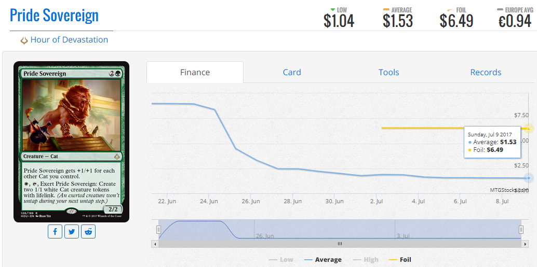Open the Hour of Devastation set link

(x=69, y=40)
